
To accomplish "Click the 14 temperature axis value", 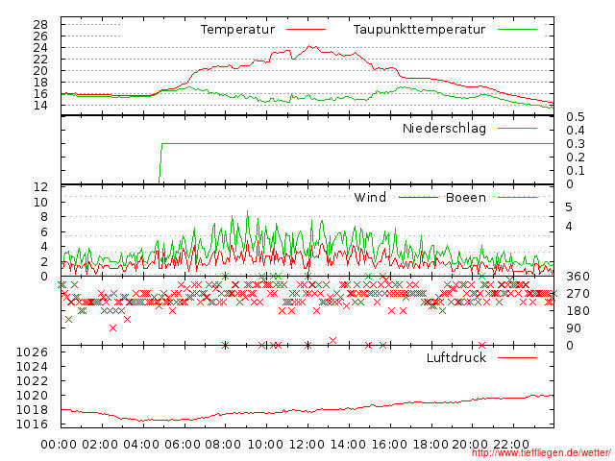I will [x=40, y=105].
